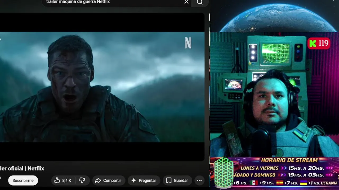The image size is (339, 190).
Task: Click the Spain flag in schedule banner
Action: click(x=280, y=183)
